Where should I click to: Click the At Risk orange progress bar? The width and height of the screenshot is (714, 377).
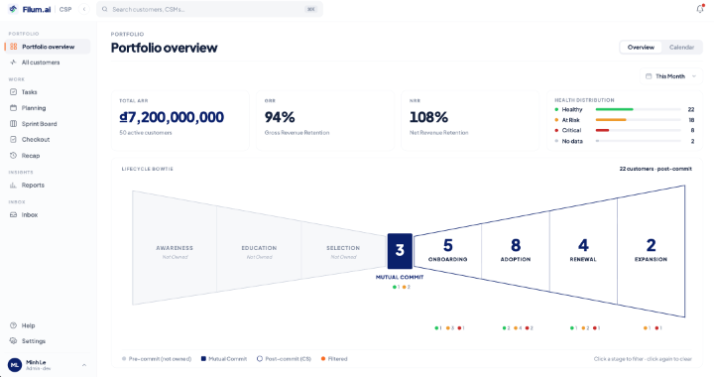click(x=611, y=120)
